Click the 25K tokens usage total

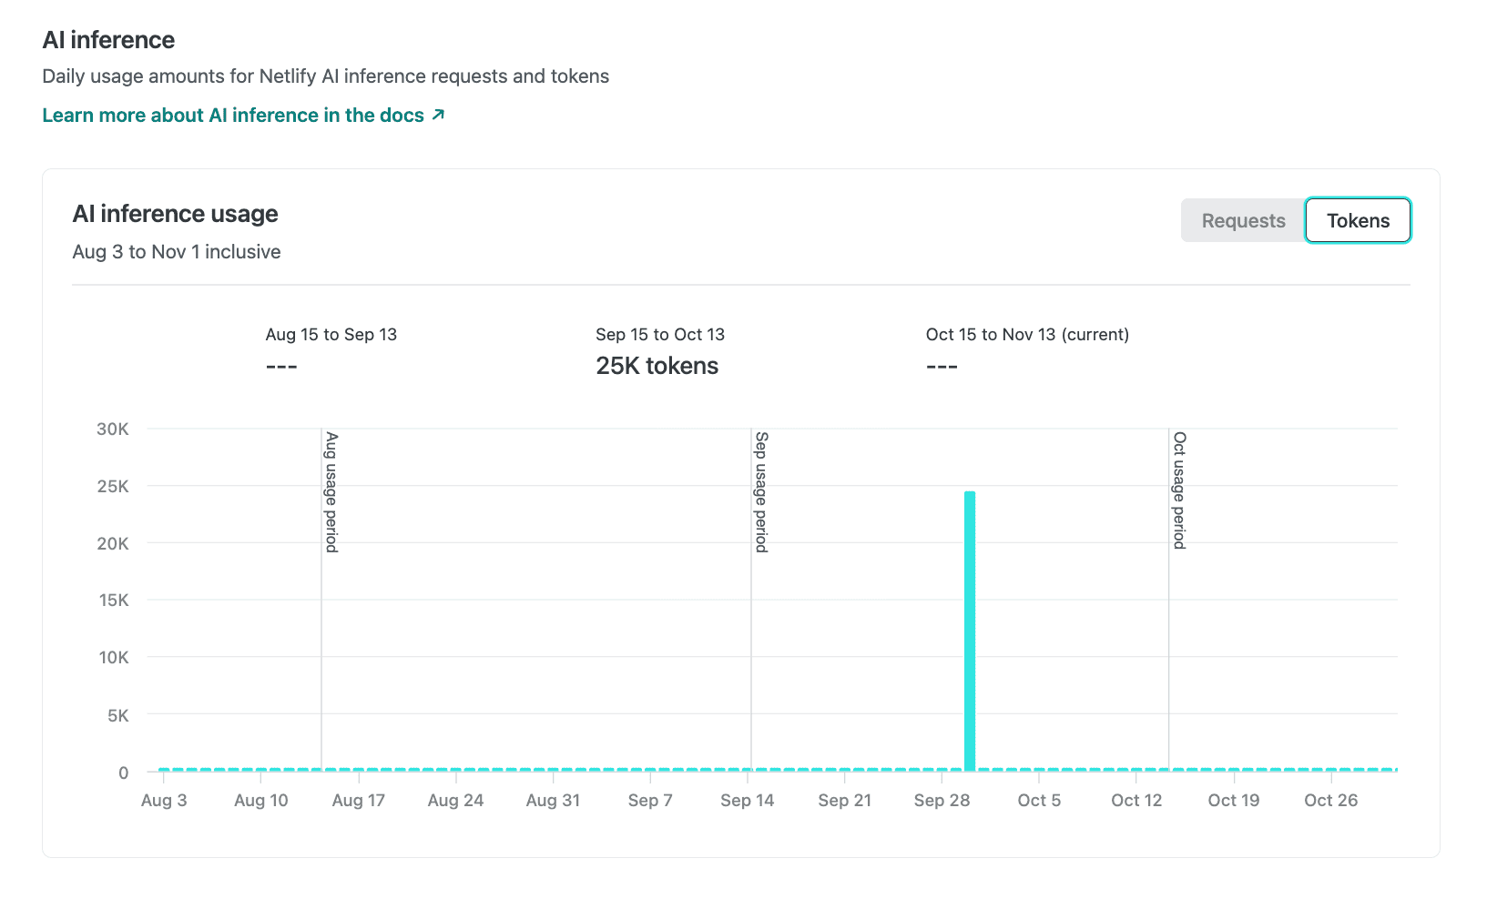pyautogui.click(x=657, y=366)
